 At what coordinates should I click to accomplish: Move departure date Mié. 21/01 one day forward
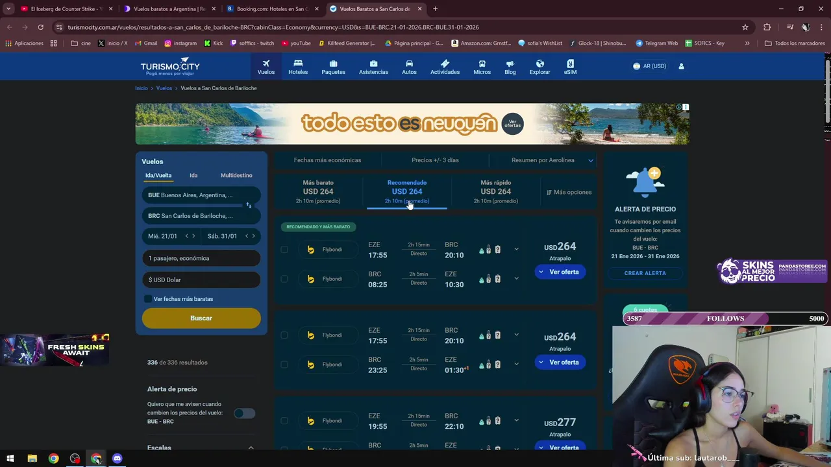(193, 236)
